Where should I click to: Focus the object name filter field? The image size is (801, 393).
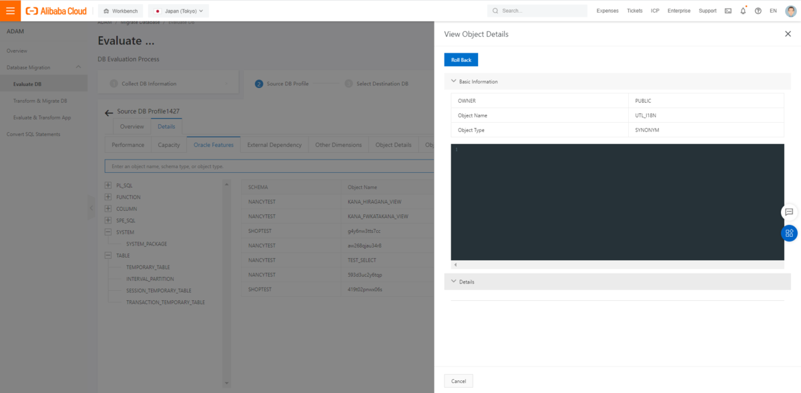[269, 166]
